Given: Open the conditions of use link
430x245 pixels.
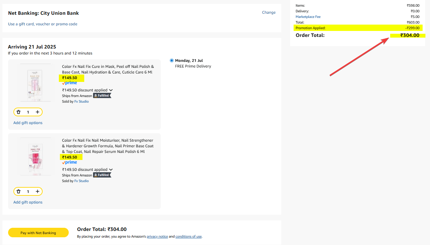Looking at the screenshot, I should (x=189, y=237).
